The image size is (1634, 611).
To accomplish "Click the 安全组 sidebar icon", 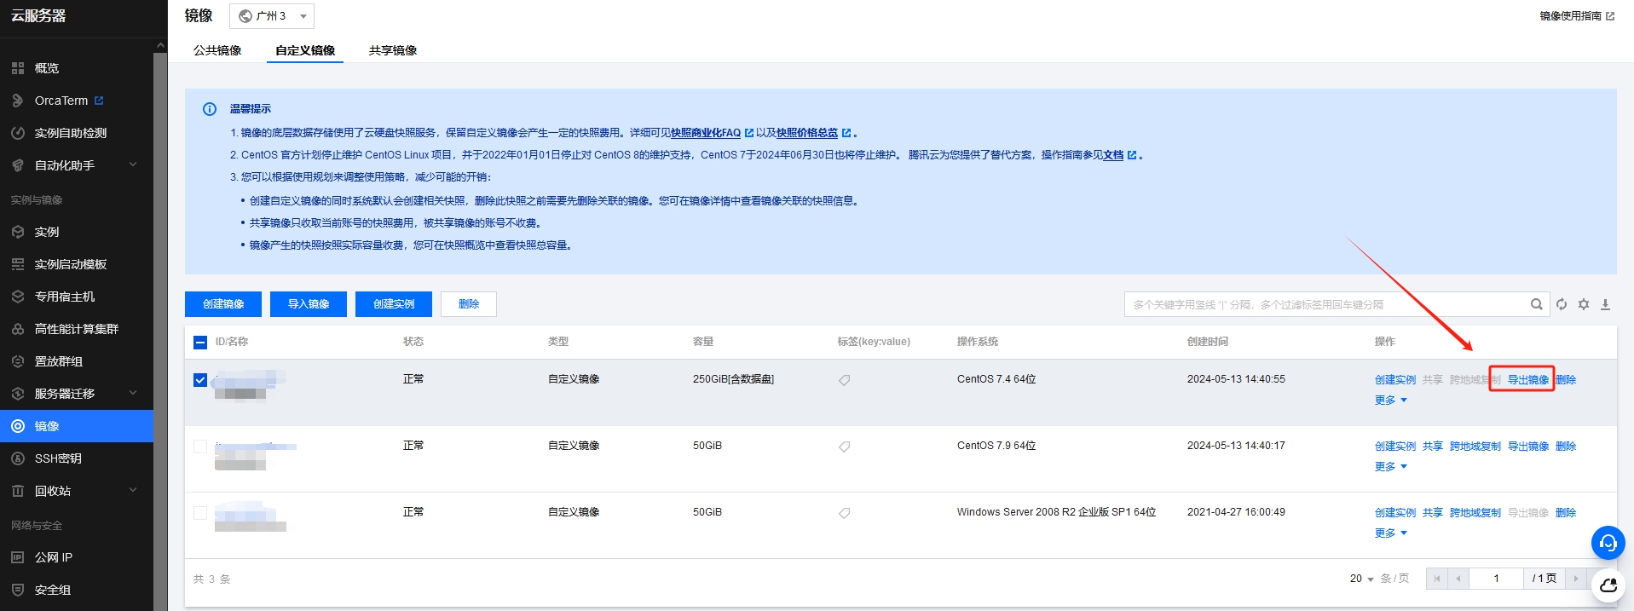I will (x=18, y=590).
